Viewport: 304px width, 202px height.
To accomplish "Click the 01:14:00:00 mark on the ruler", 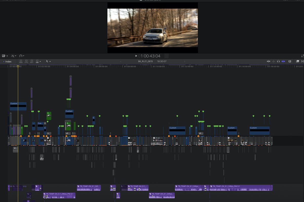I will [x=216, y=66].
